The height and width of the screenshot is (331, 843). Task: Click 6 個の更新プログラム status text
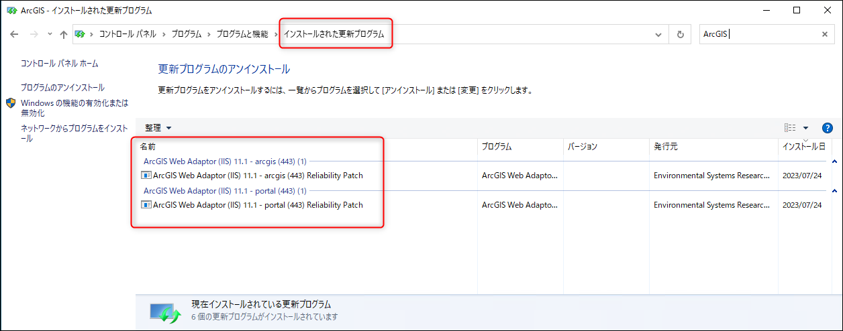point(264,317)
